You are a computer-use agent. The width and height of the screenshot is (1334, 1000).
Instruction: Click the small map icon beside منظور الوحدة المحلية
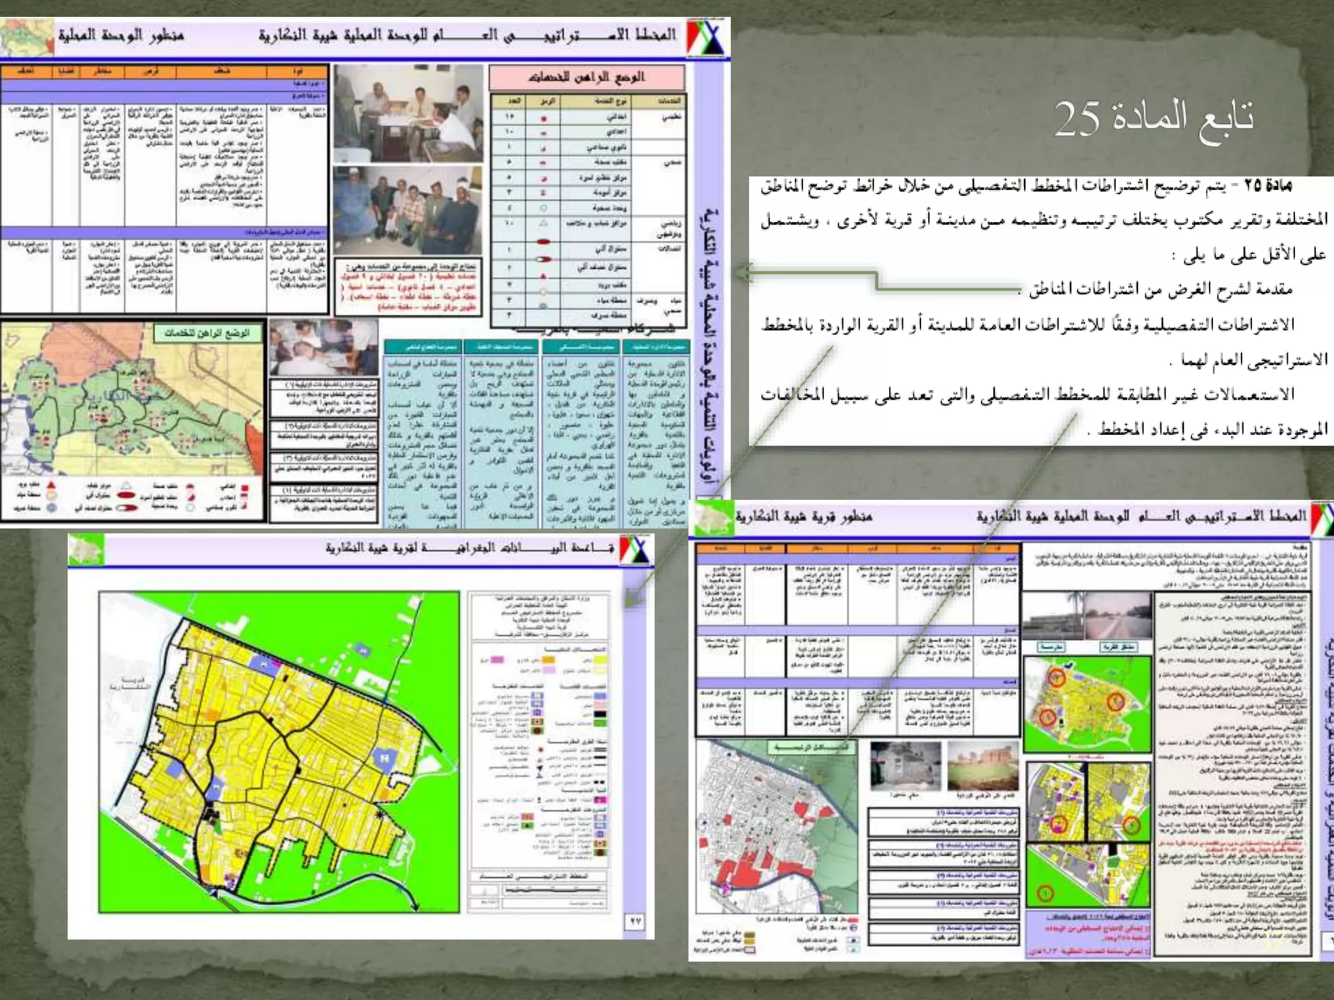[26, 38]
